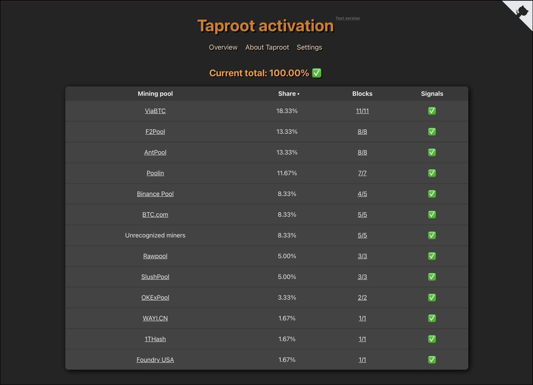The width and height of the screenshot is (533, 385).
Task: Click the green checkmark in BTC.com row
Action: (x=432, y=214)
